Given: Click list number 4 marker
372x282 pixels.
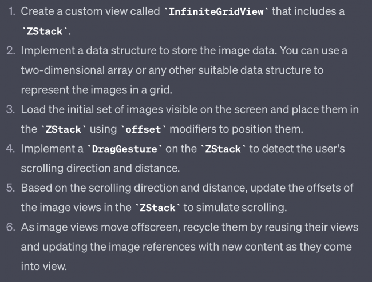Looking at the screenshot, I should [x=11, y=149].
